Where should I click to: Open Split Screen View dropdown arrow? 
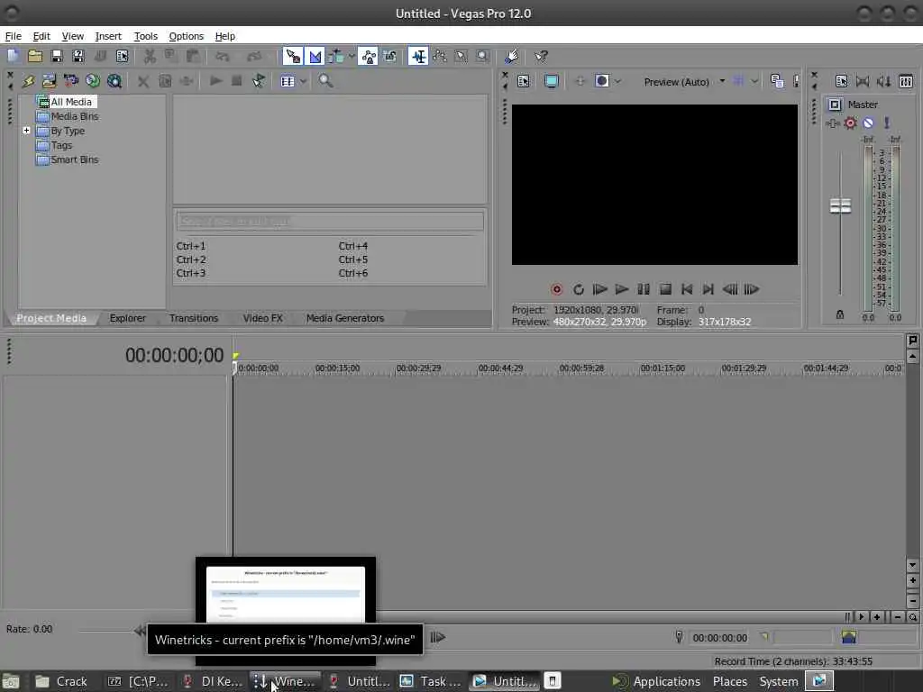(617, 81)
